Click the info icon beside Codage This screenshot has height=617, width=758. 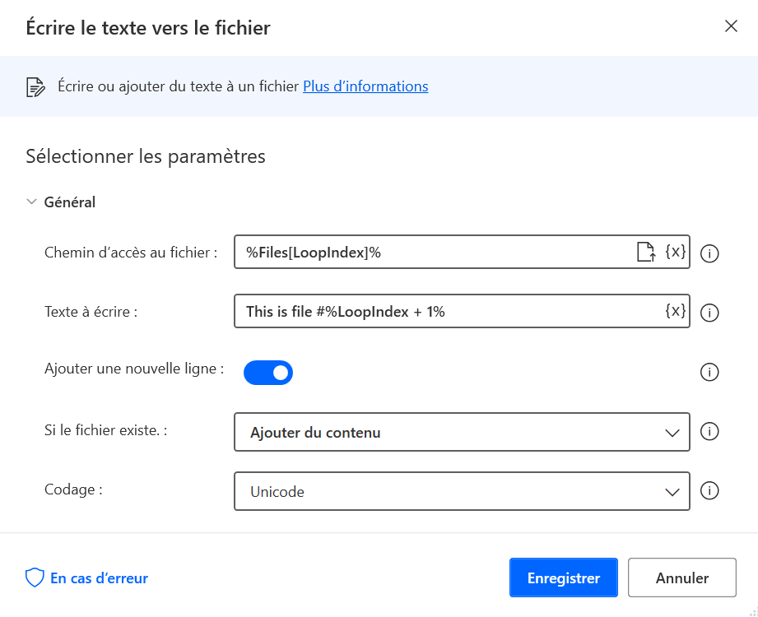(709, 490)
